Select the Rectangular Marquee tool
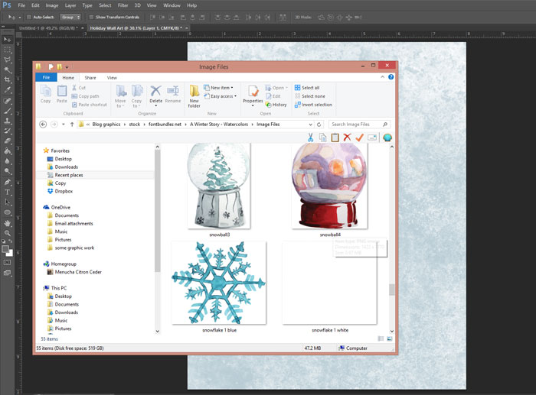The height and width of the screenshot is (395, 536). click(7, 50)
